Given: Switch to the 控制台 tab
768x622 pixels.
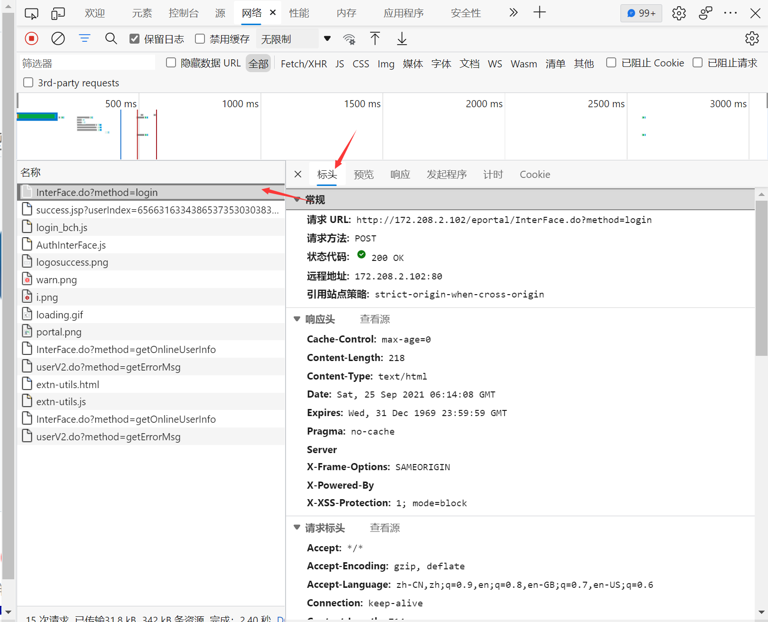Looking at the screenshot, I should pyautogui.click(x=184, y=13).
